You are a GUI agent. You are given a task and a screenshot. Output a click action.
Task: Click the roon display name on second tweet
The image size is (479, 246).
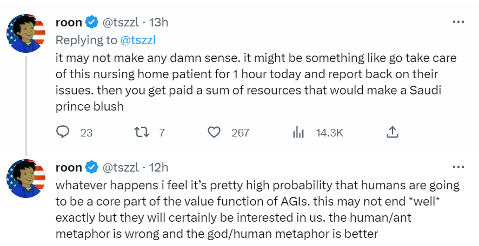(x=69, y=167)
